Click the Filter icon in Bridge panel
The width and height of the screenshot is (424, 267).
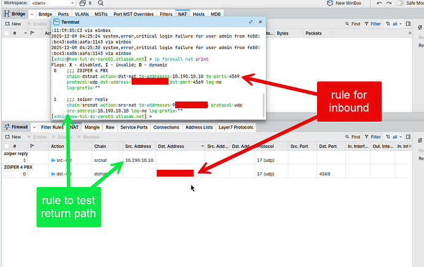click(x=376, y=23)
